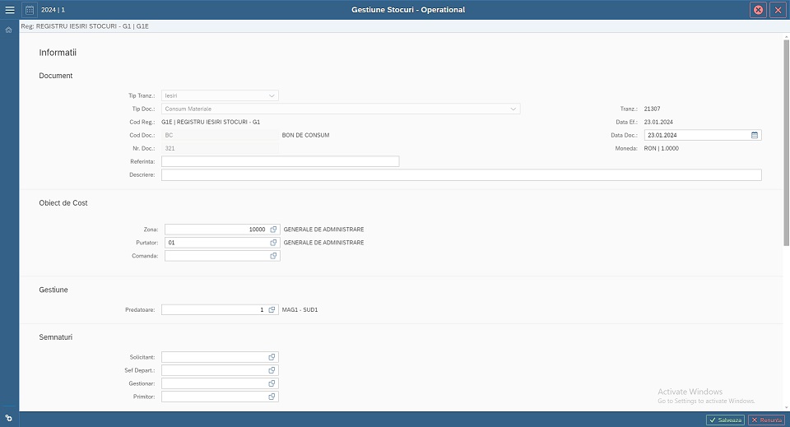Click the Informatii heading
This screenshot has width=790, height=427.
coord(58,53)
